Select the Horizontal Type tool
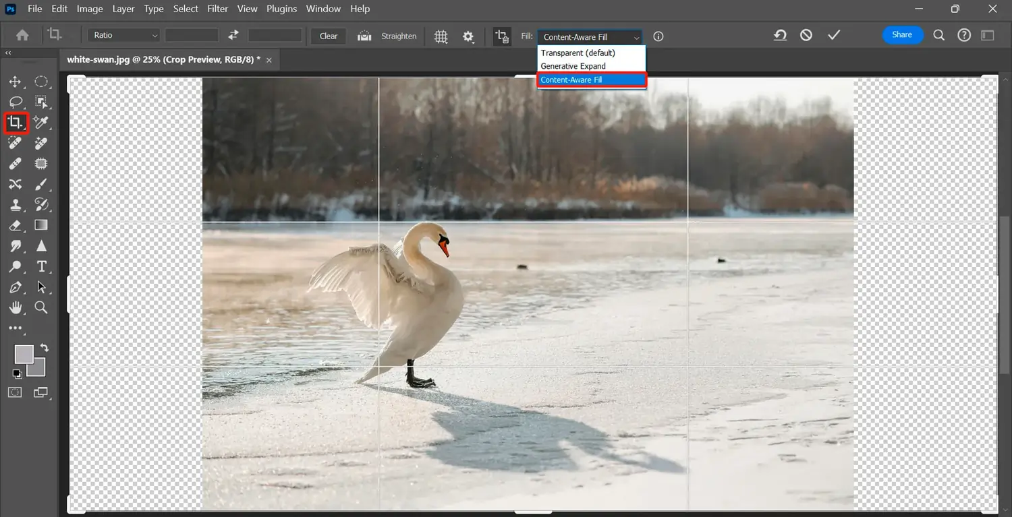Image resolution: width=1012 pixels, height=517 pixels. pos(41,266)
